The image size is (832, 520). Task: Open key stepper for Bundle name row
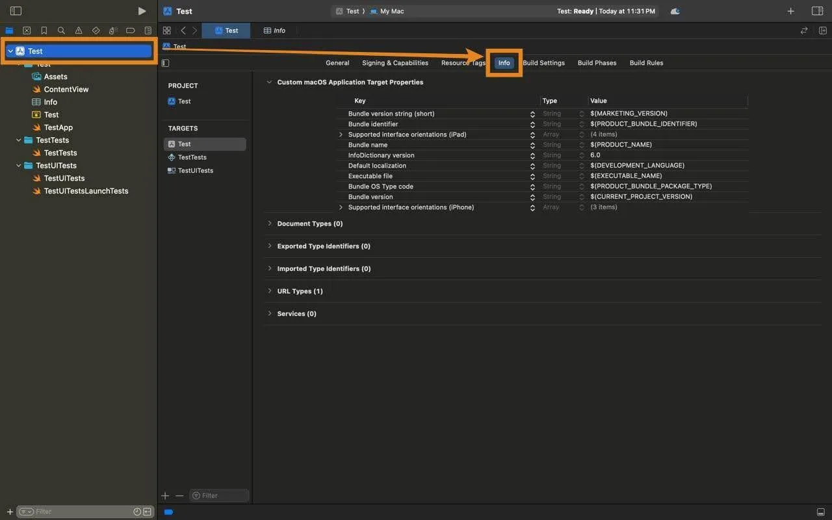click(533, 145)
